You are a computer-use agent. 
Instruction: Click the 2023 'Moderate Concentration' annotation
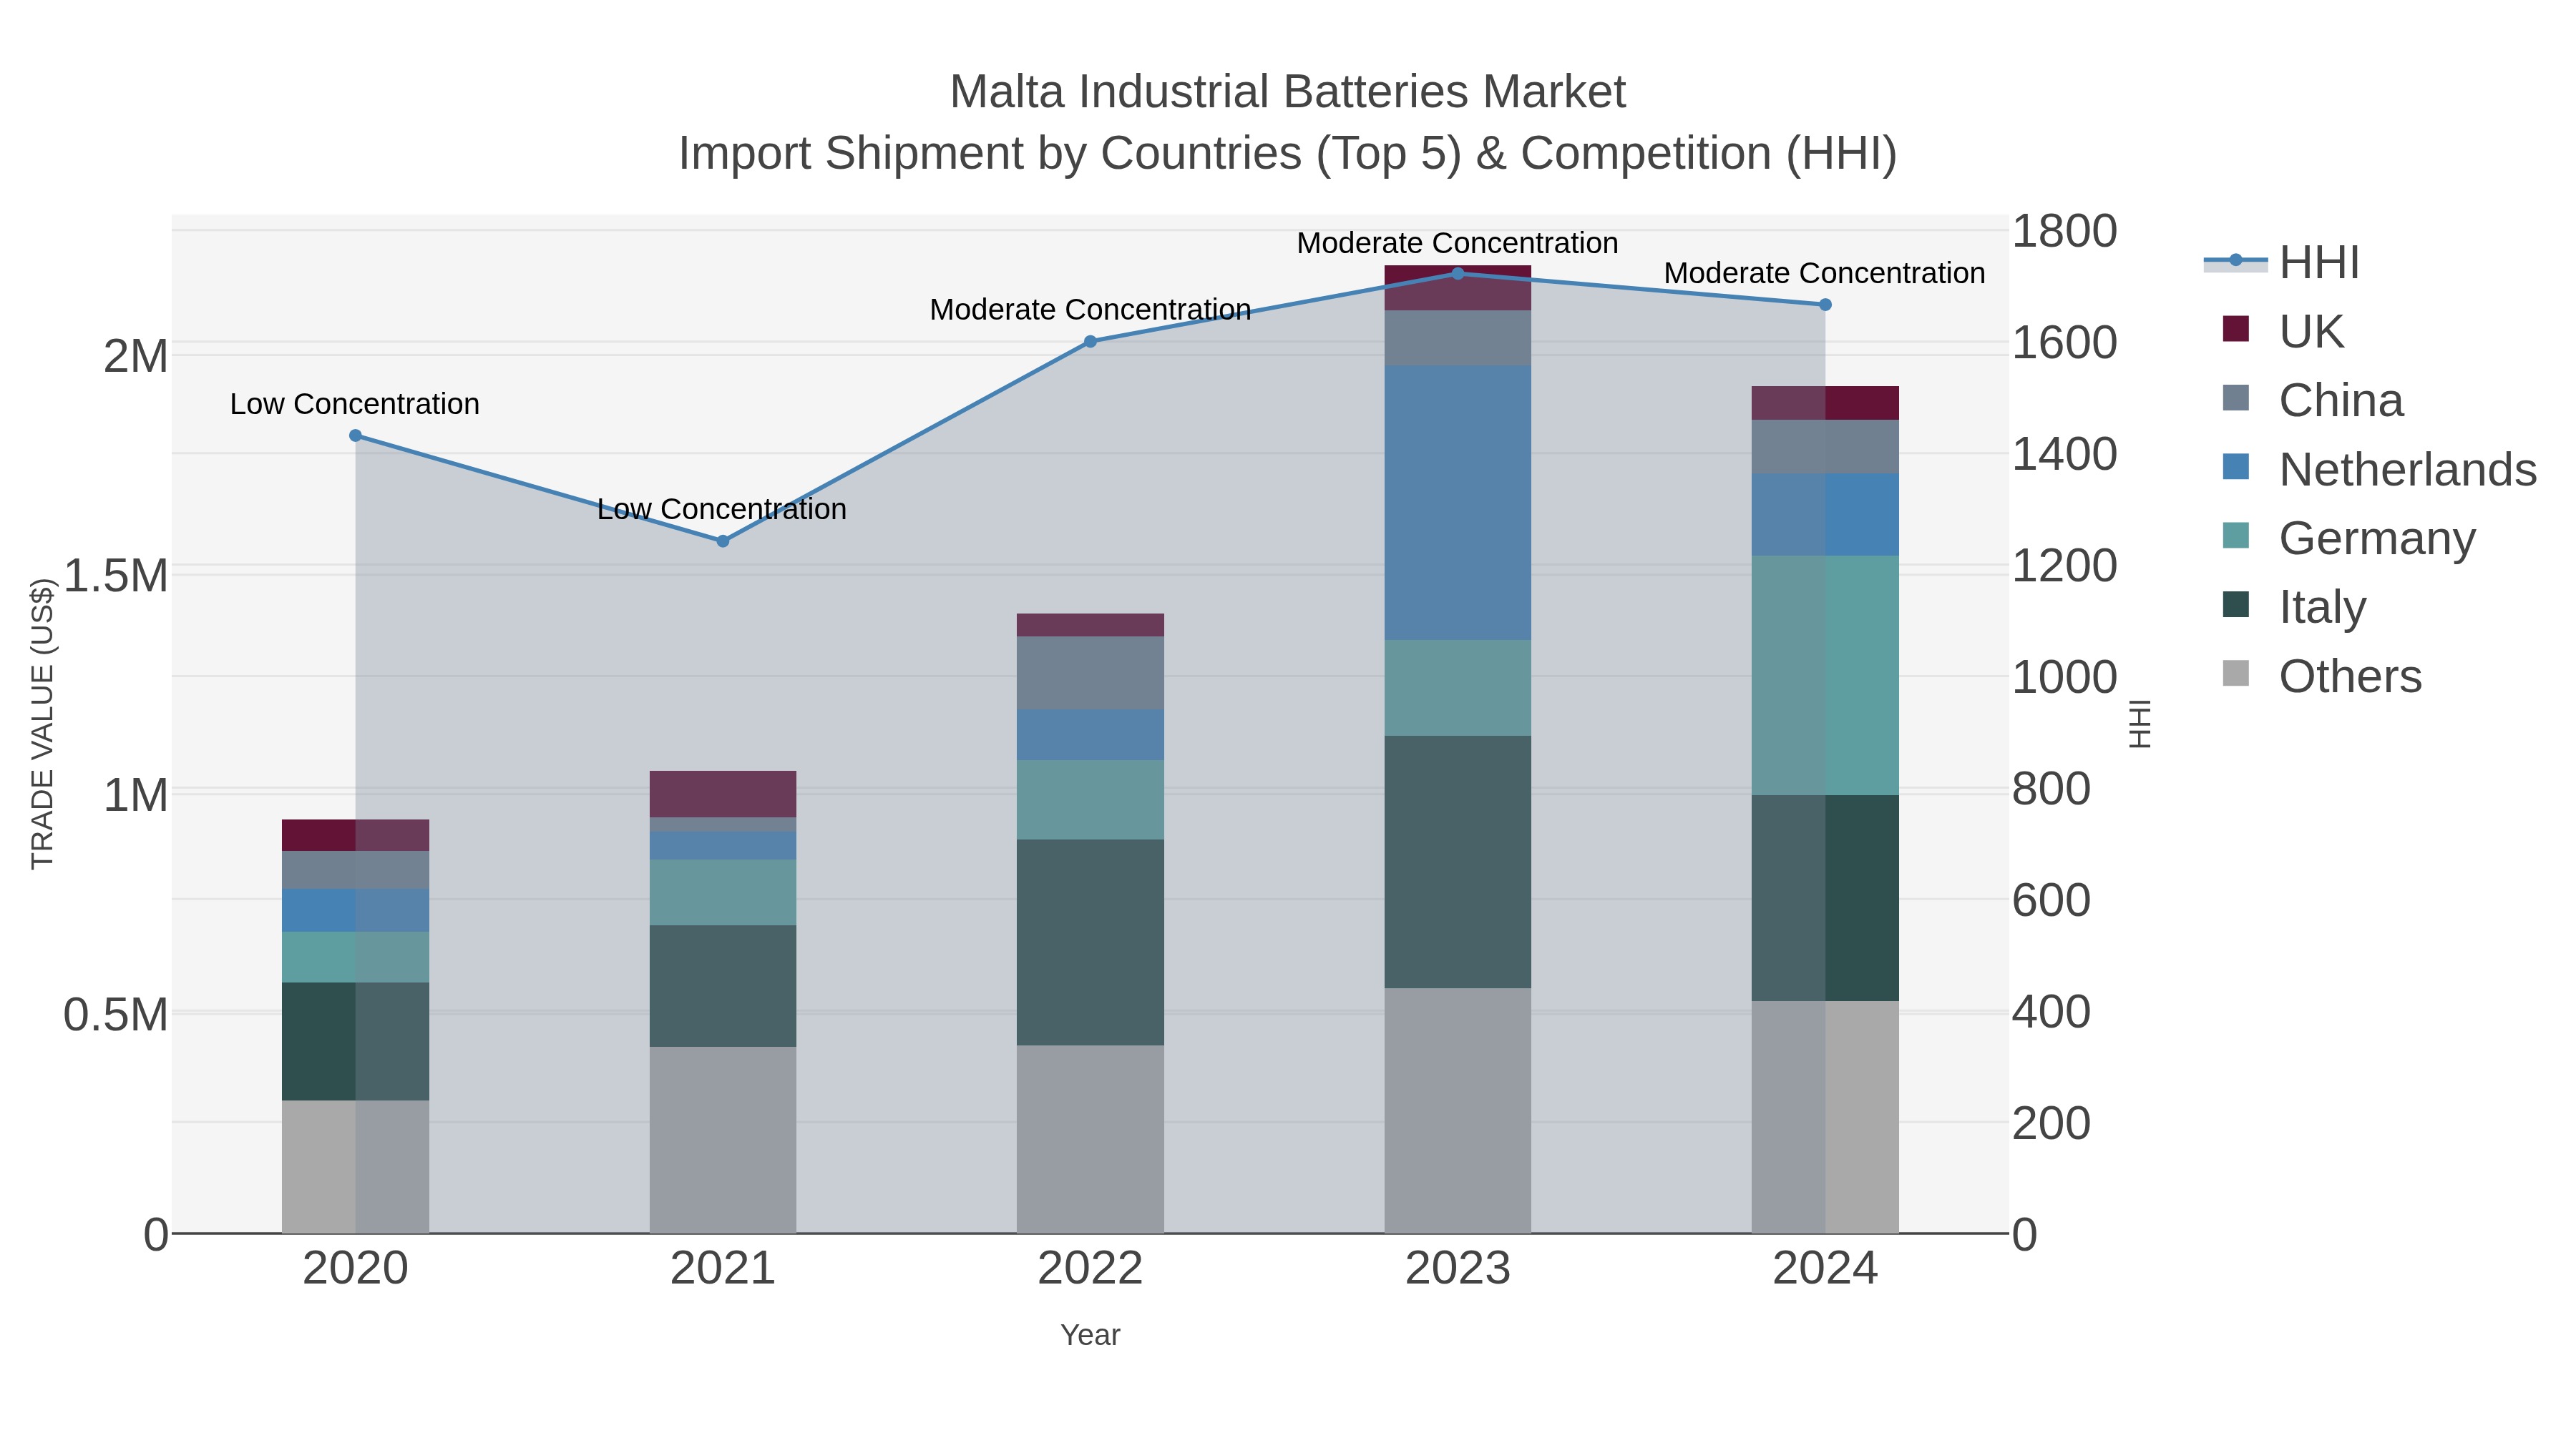(x=1458, y=243)
